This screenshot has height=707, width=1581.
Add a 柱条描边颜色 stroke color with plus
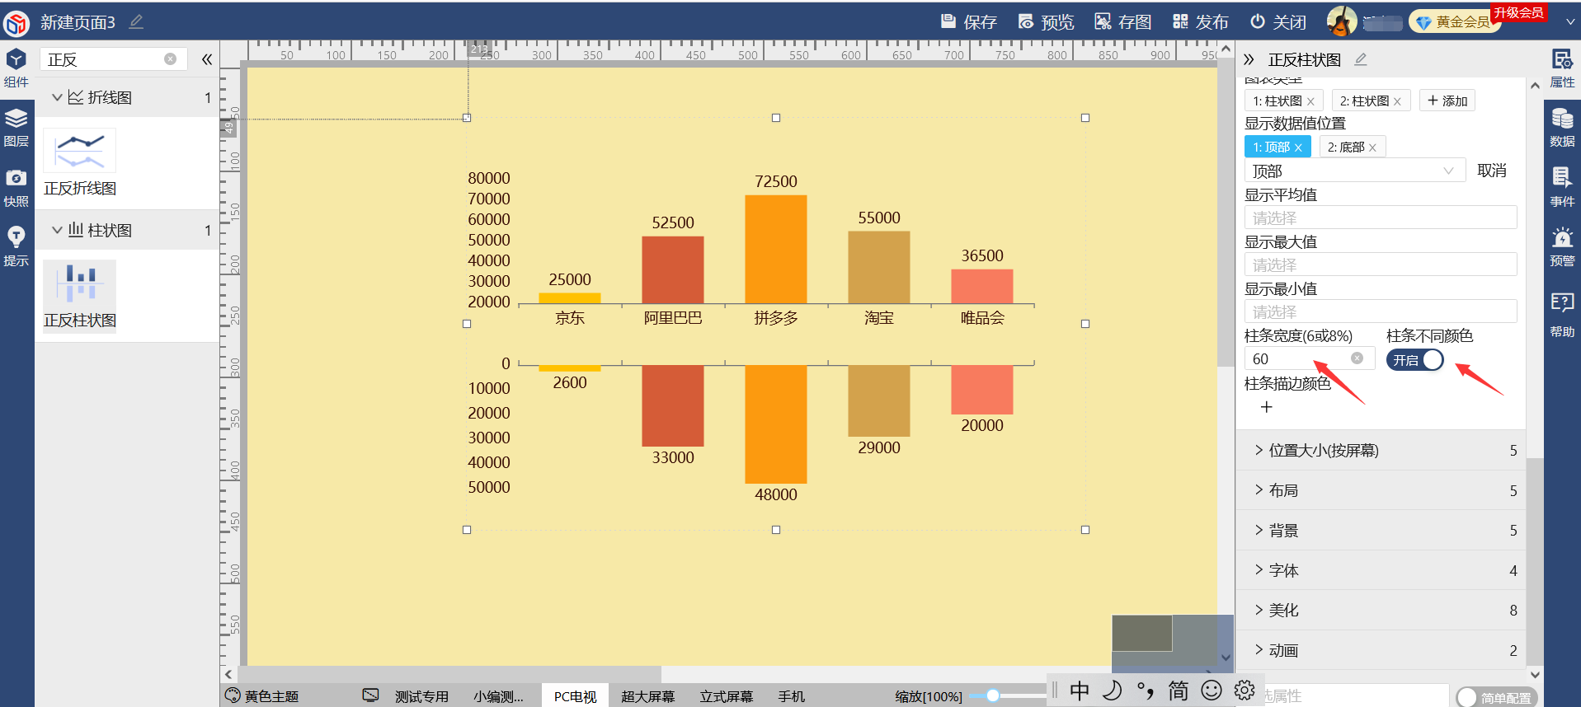click(x=1267, y=407)
